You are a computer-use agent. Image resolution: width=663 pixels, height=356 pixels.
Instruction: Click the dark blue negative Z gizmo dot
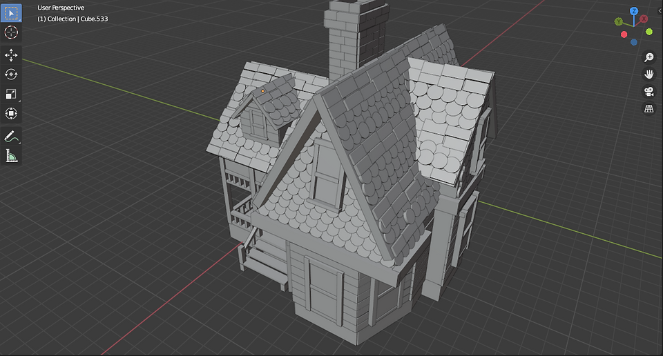pyautogui.click(x=634, y=42)
